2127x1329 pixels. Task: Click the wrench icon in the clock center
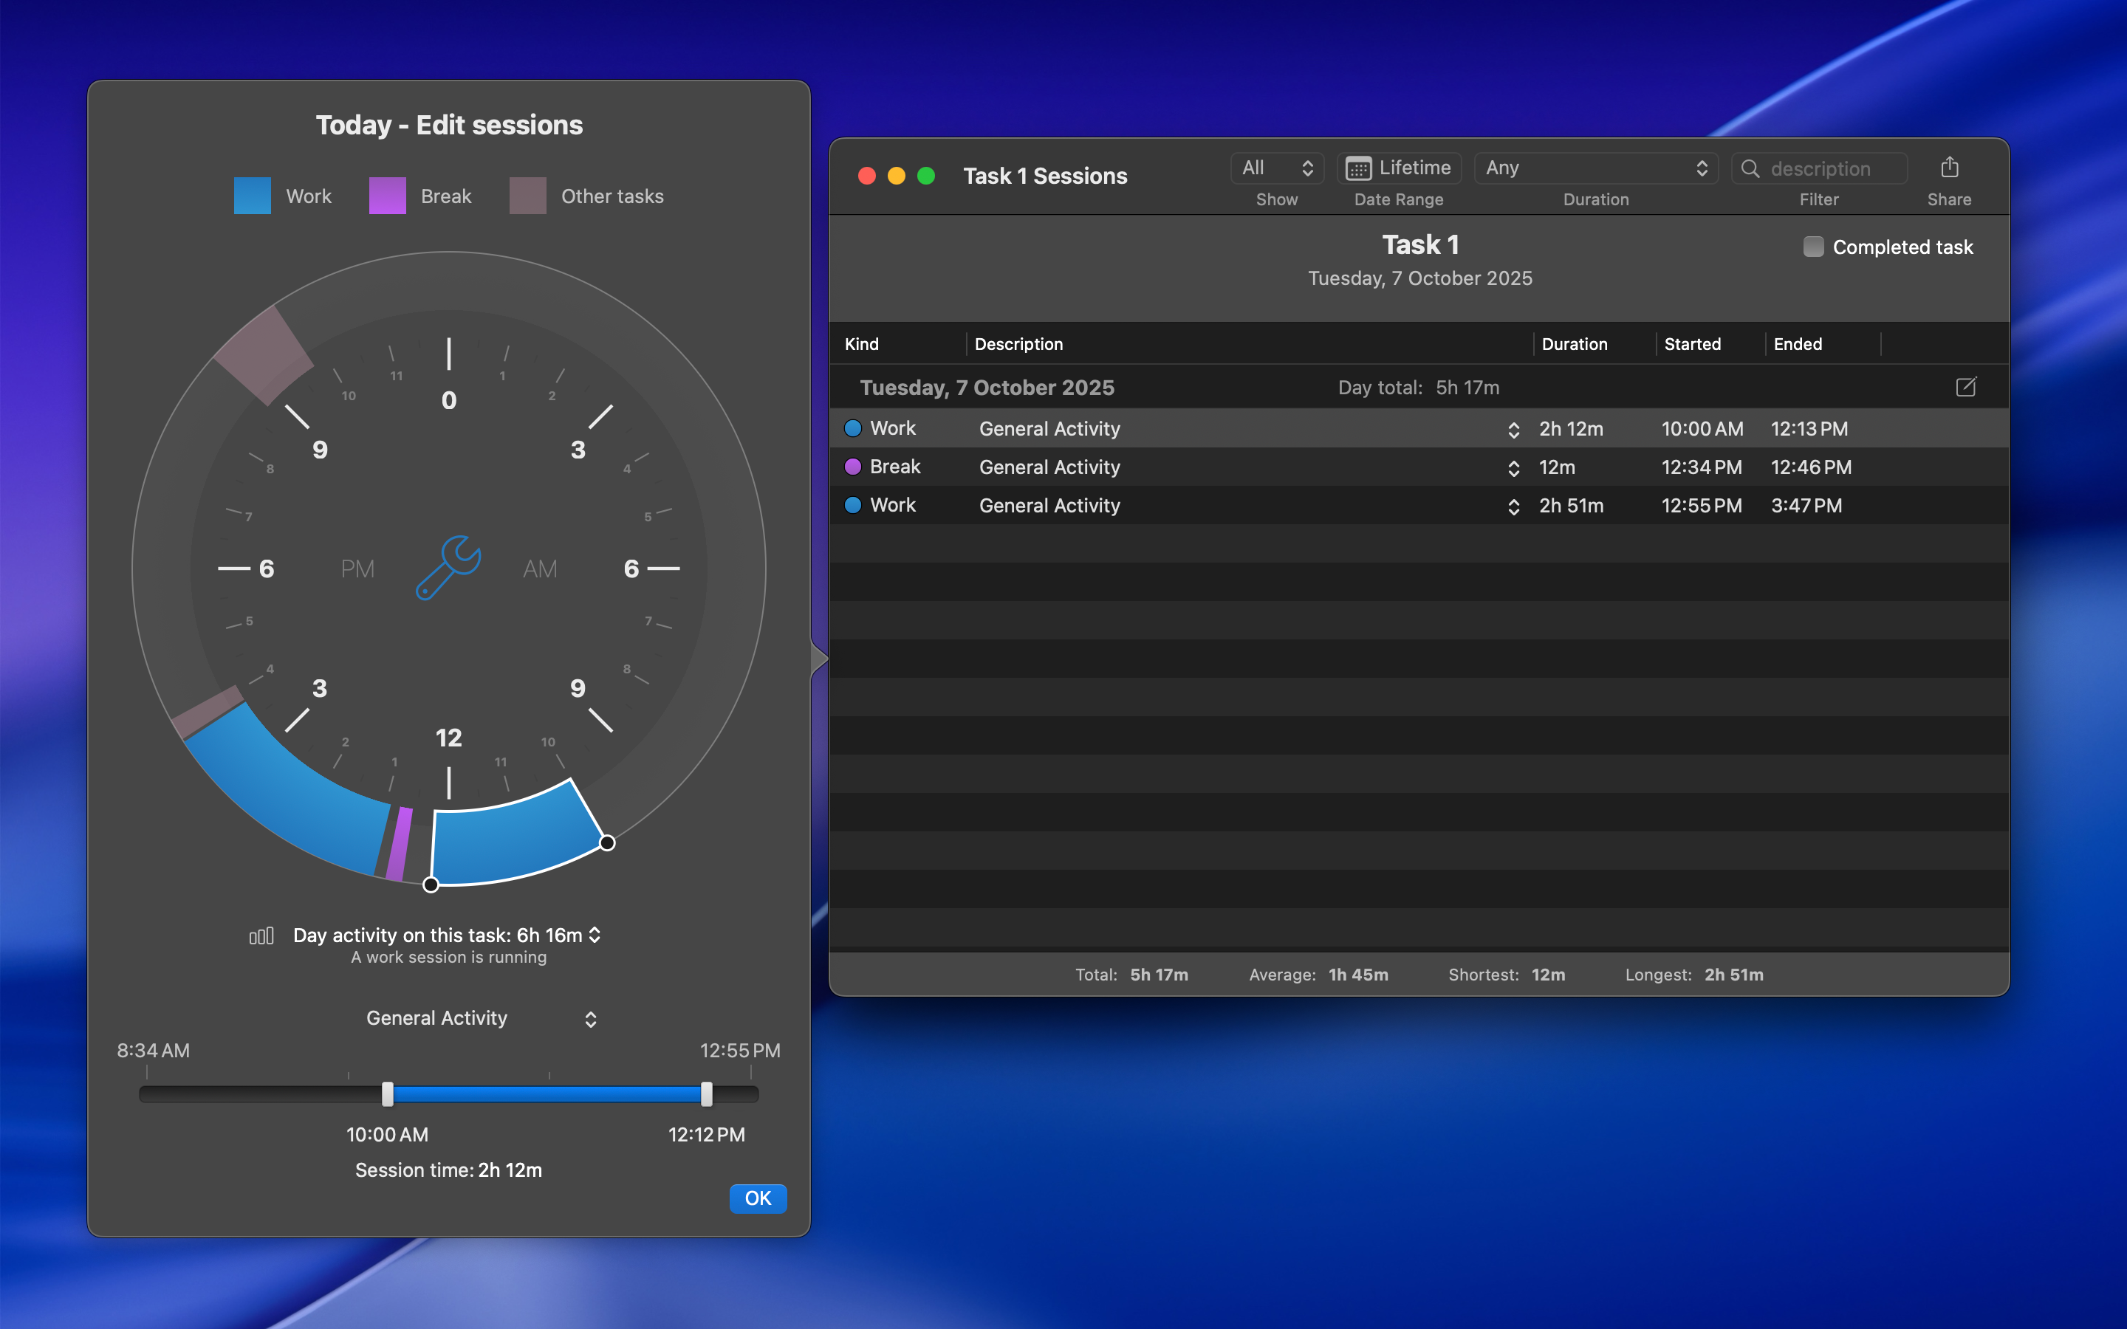(448, 568)
